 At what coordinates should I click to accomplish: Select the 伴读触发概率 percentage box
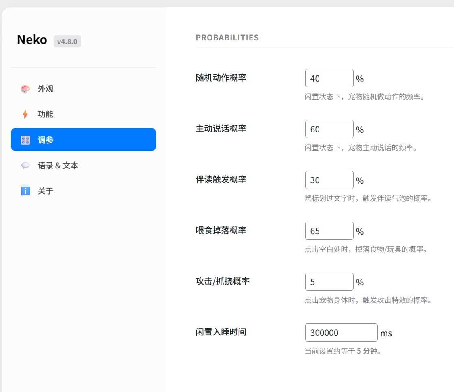coord(329,180)
